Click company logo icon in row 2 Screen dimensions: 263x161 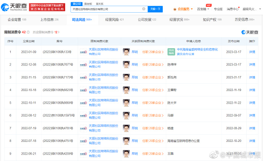83,65
